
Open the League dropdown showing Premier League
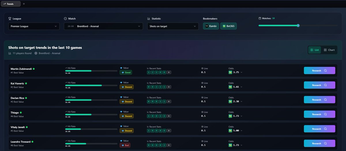click(34, 26)
